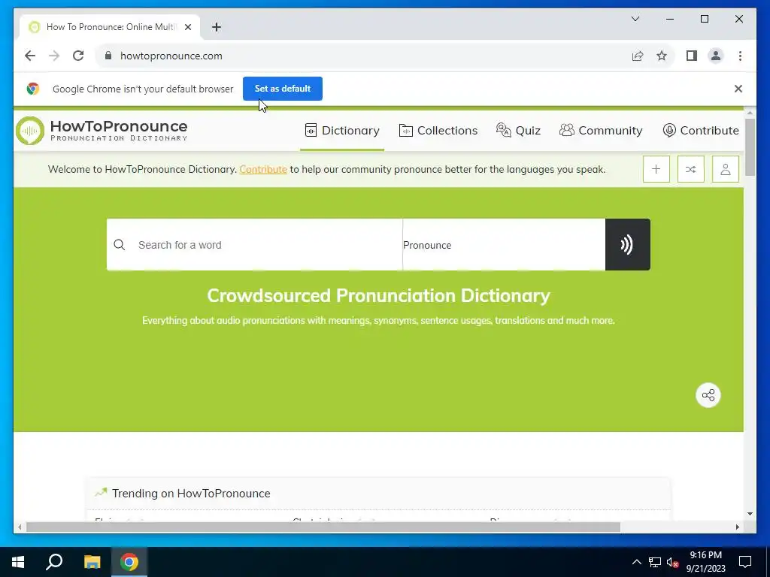Click the search magnifier icon in search box
Viewport: 770px width, 577px height.
120,244
